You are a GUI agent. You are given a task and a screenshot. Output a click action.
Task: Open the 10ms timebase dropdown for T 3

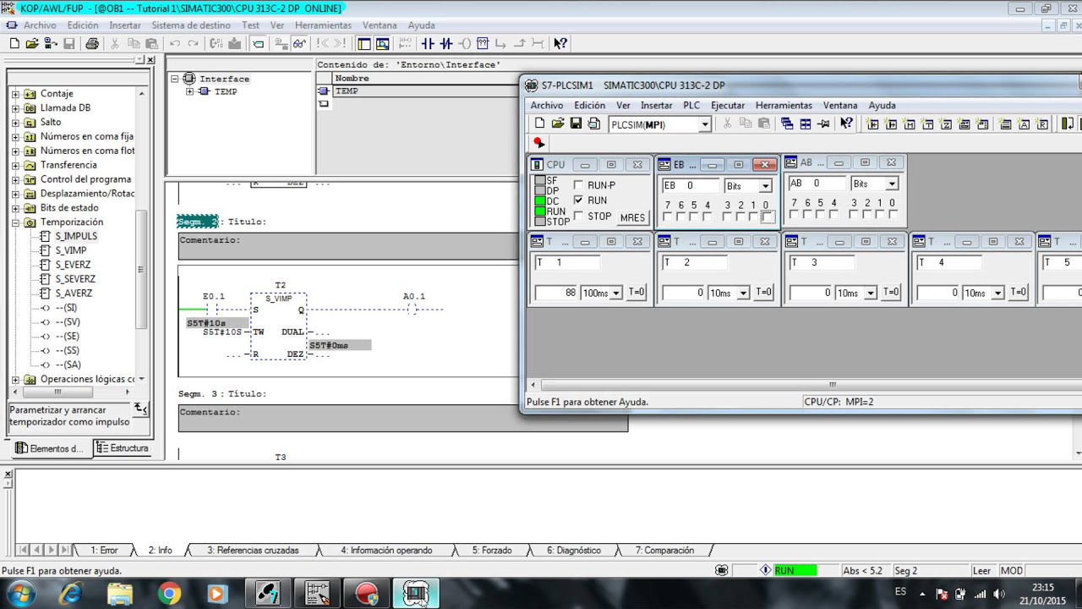click(x=871, y=293)
